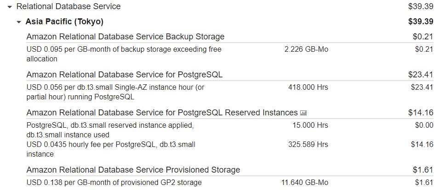Select the $39.39 service total

coord(421,6)
